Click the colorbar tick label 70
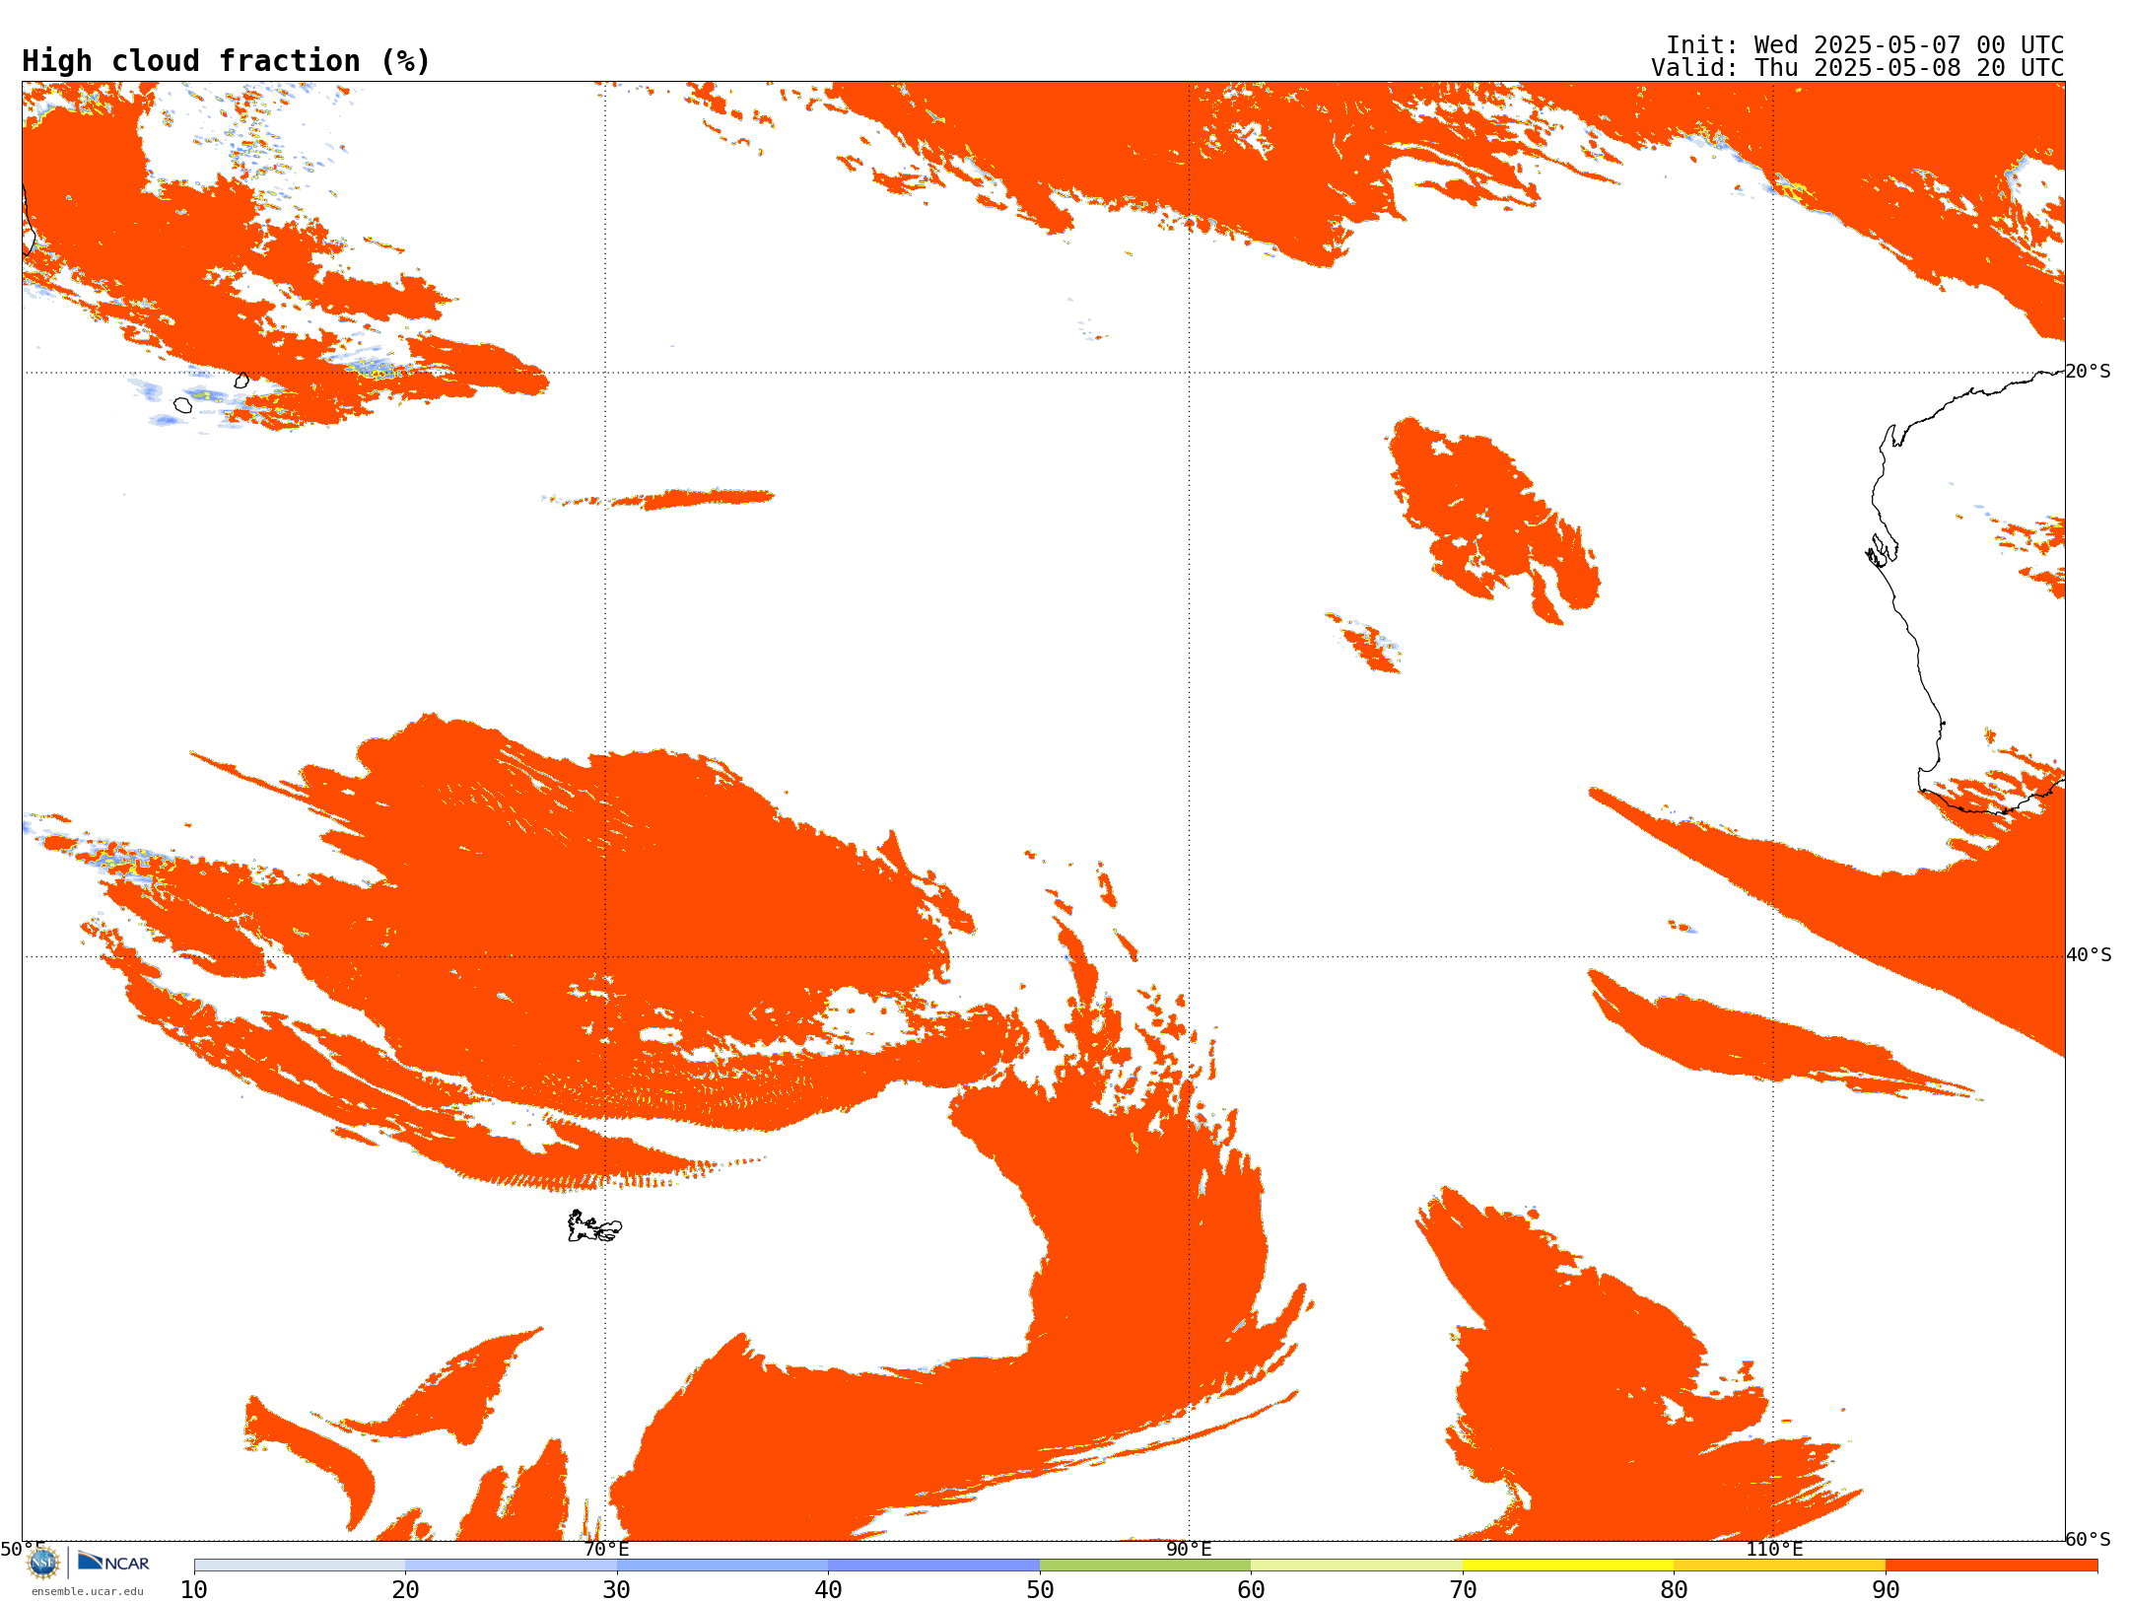The width and height of the screenshot is (2129, 1603). pos(1463,1589)
